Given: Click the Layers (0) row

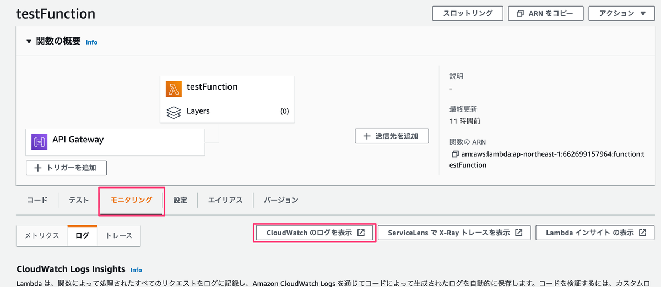Looking at the screenshot, I should coord(227,111).
